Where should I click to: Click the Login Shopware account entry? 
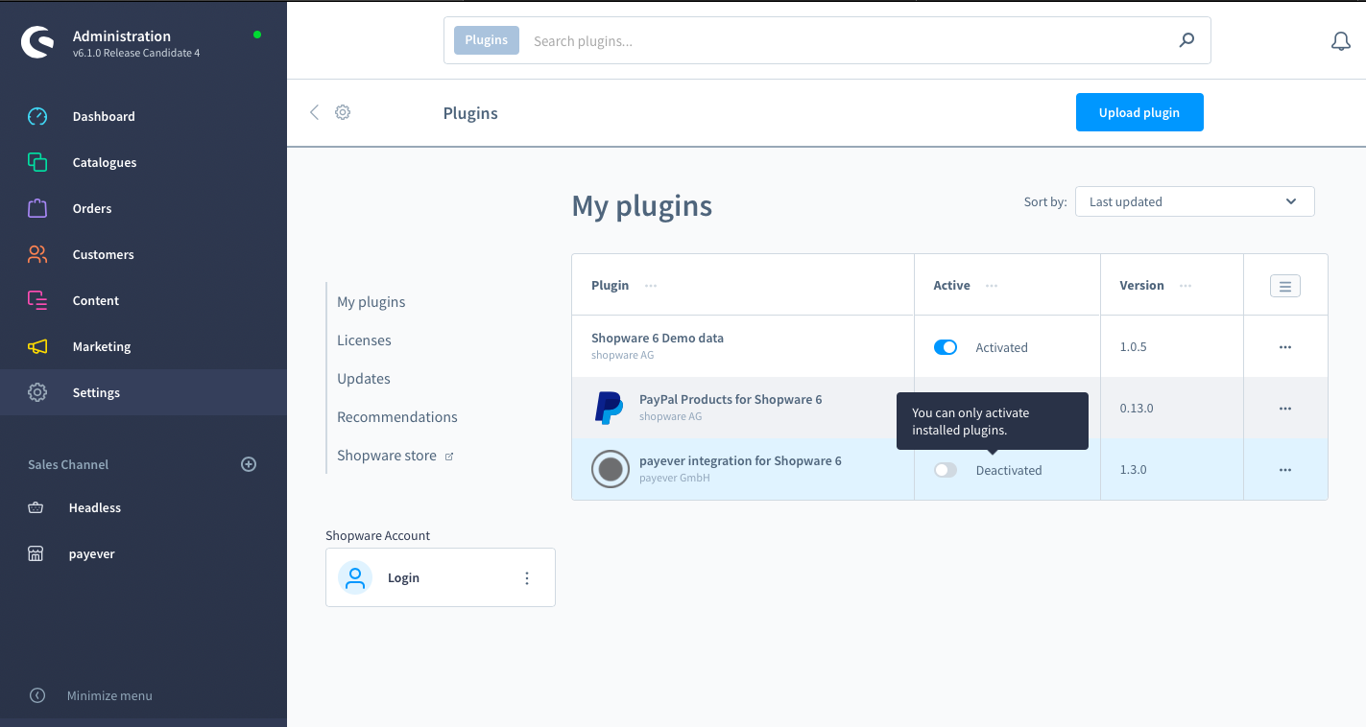tap(441, 577)
